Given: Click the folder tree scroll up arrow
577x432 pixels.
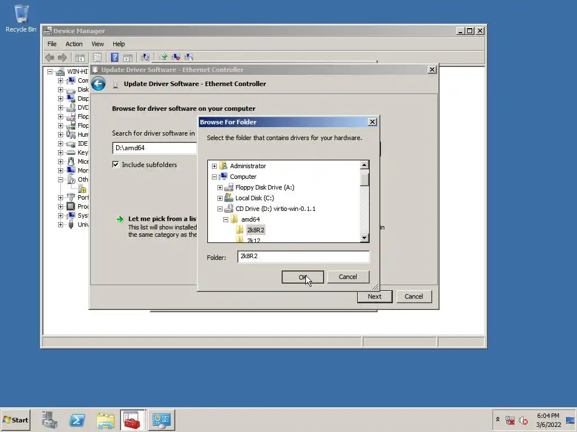Looking at the screenshot, I should pos(365,165).
